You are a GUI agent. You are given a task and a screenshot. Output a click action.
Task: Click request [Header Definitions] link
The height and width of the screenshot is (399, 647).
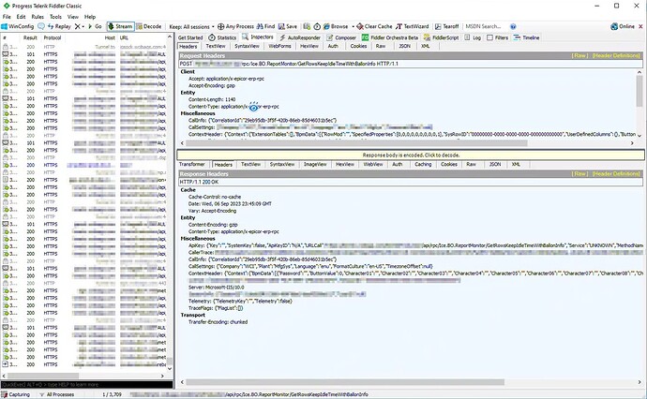616,55
